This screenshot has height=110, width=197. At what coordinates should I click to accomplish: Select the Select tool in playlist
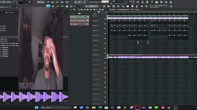click(97, 9)
